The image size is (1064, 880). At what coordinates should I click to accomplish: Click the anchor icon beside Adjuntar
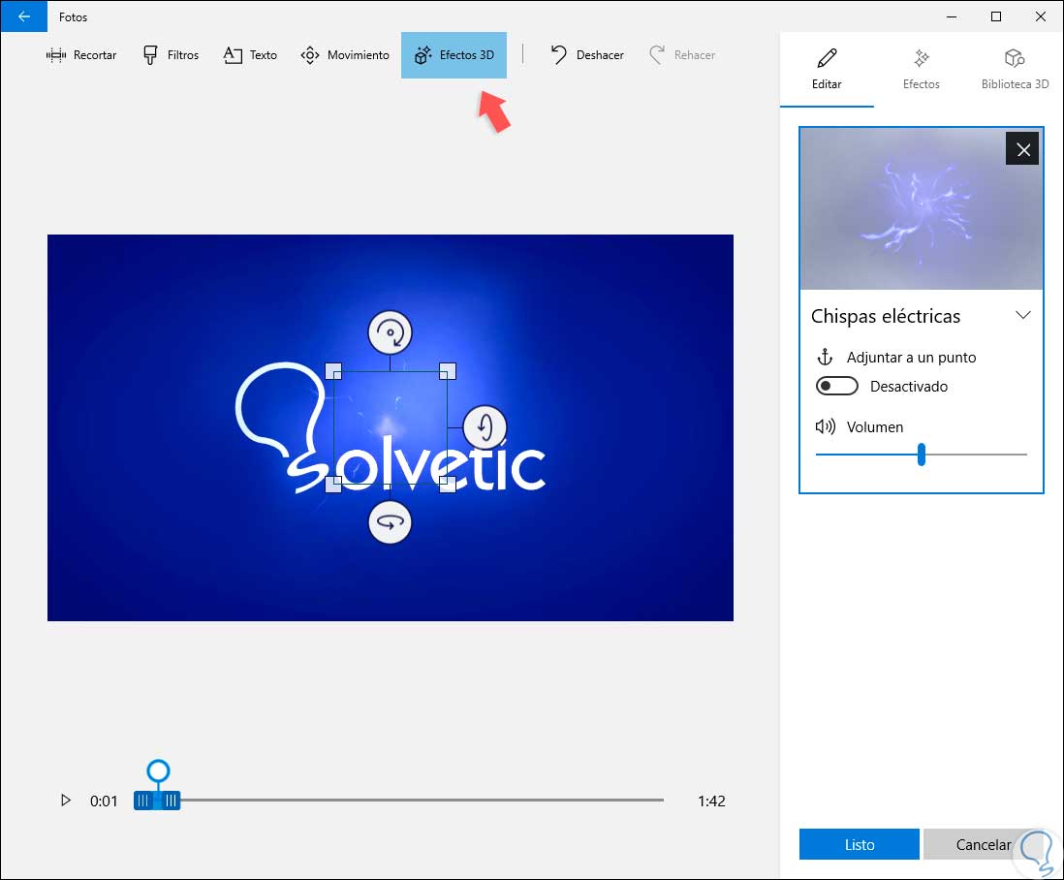tap(825, 357)
